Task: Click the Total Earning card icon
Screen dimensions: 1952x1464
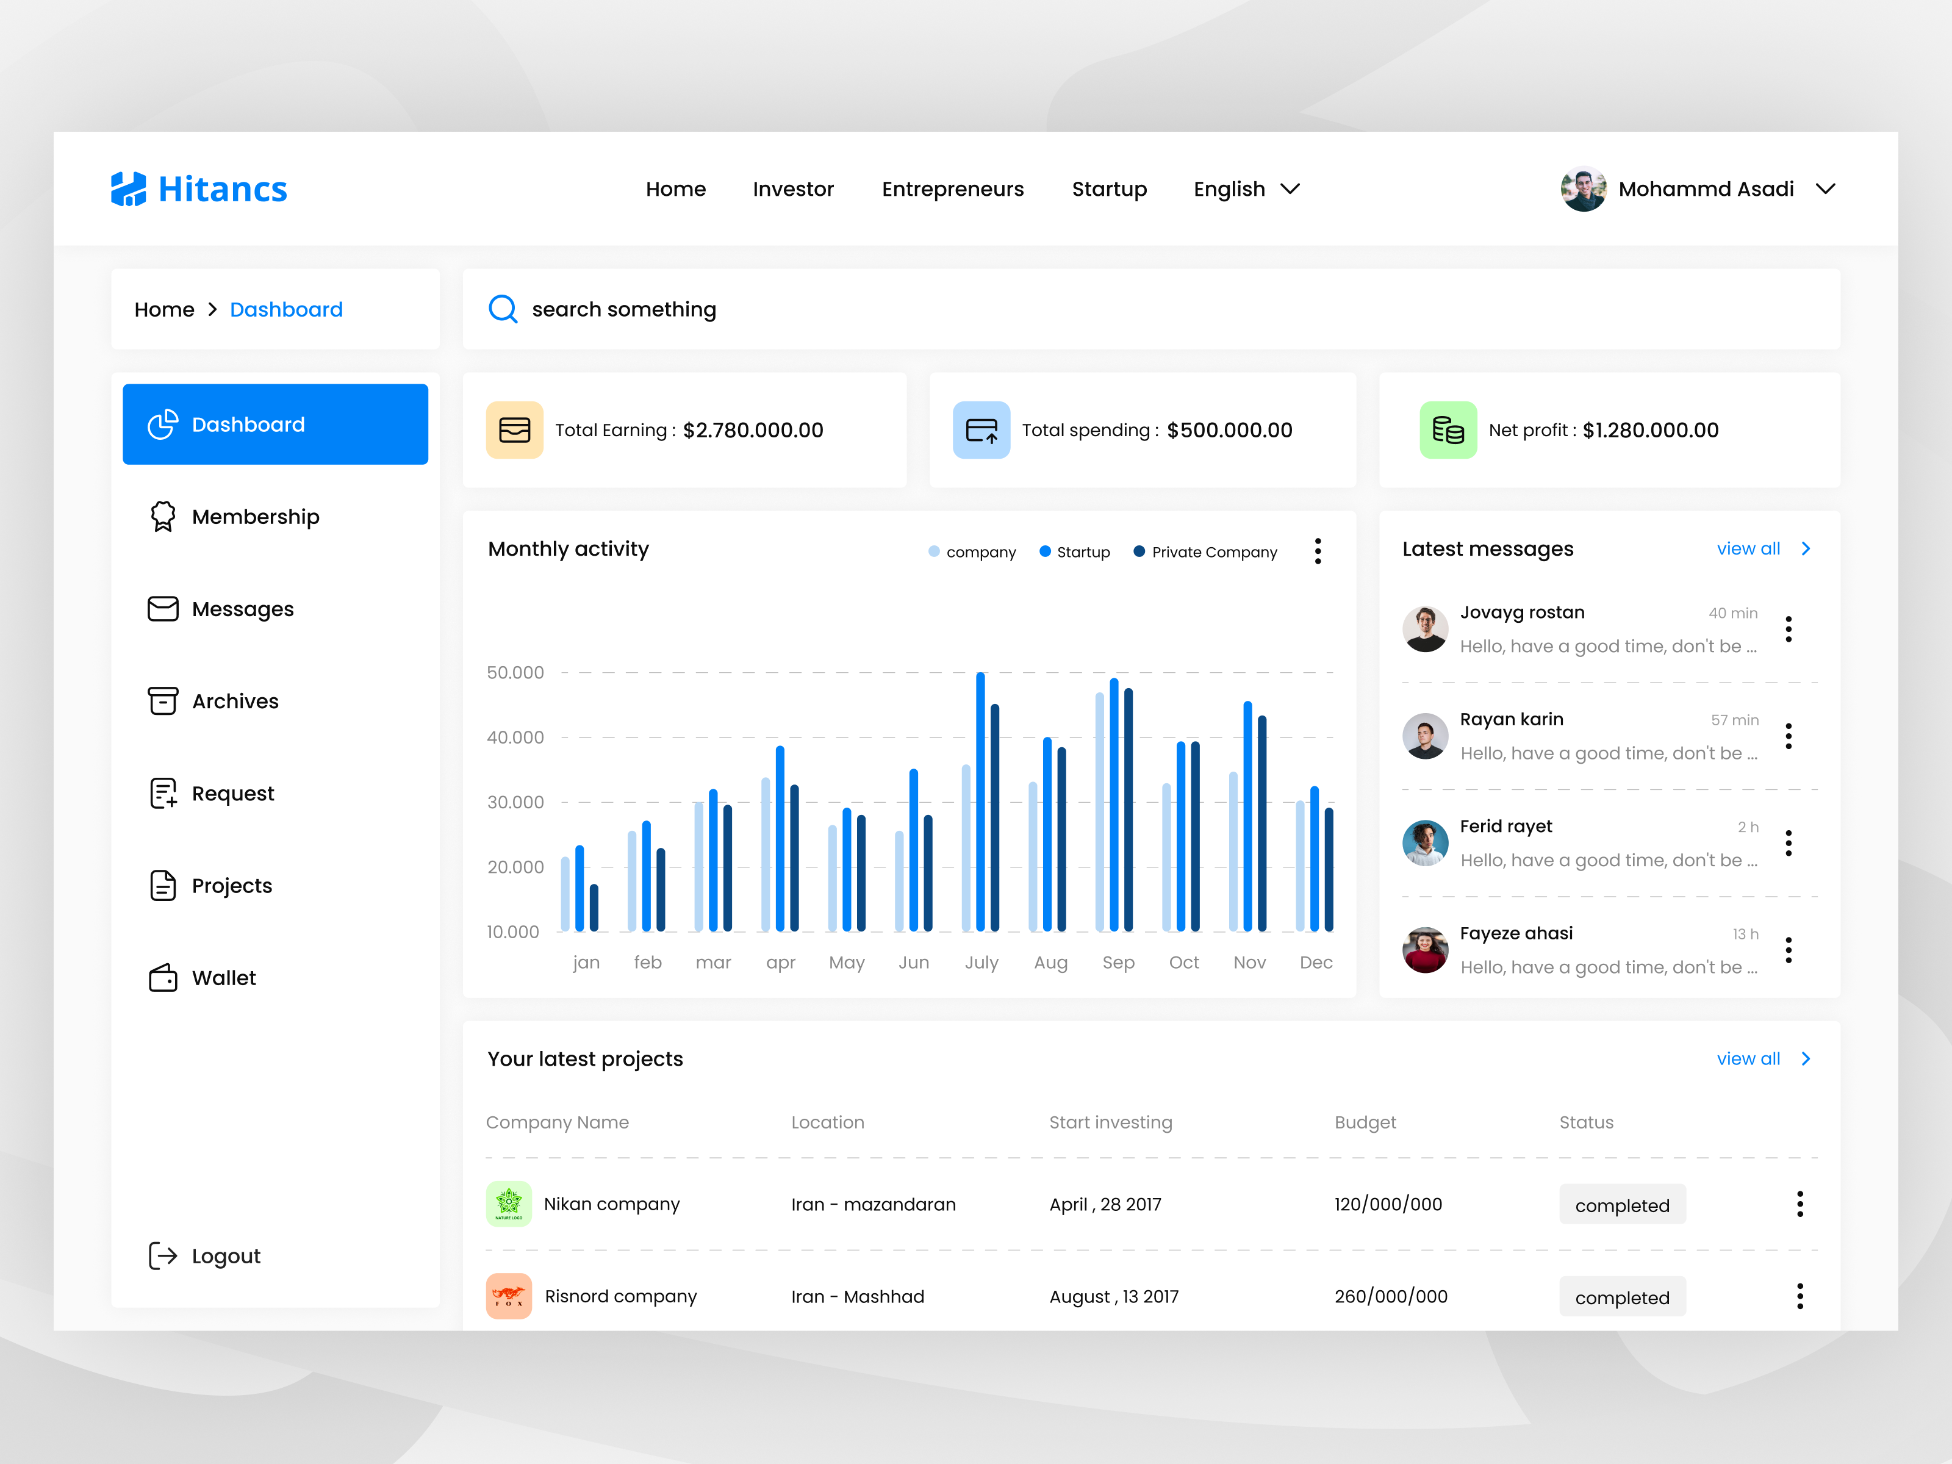Action: tap(514, 430)
